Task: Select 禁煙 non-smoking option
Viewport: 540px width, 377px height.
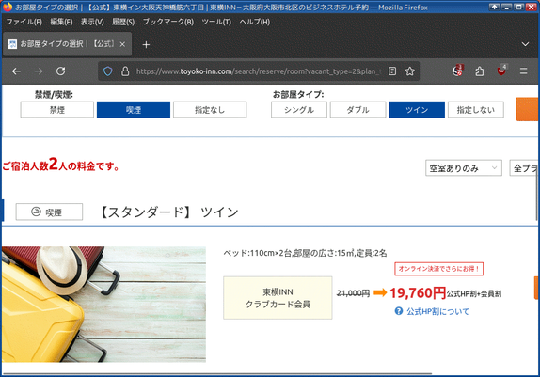Action: 57,110
